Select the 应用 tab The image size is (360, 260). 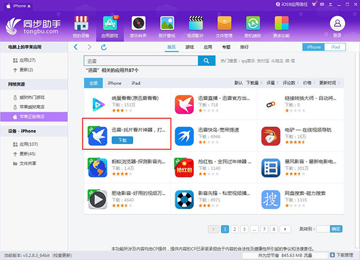(208, 47)
